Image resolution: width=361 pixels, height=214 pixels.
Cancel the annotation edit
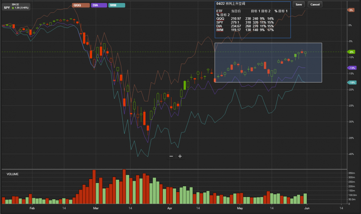coord(315,5)
